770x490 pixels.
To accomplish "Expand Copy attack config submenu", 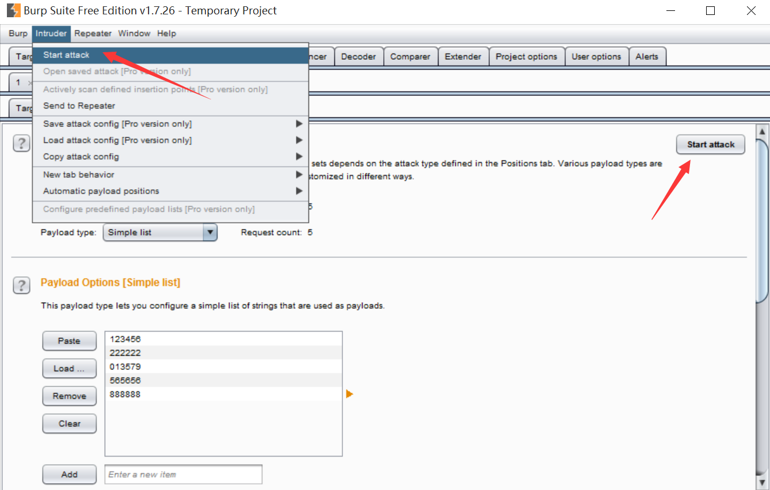I will pyautogui.click(x=170, y=156).
